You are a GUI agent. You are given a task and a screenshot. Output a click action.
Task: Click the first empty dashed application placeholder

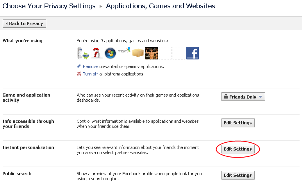[165, 53]
